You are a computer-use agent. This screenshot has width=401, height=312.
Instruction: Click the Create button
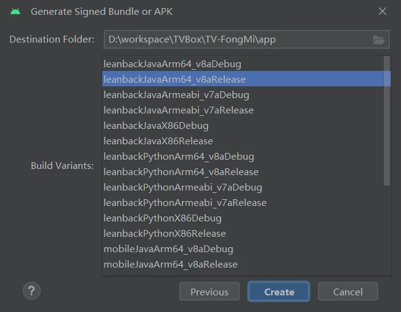(279, 292)
